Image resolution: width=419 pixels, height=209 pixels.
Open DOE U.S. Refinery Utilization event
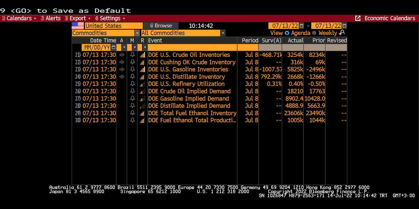pyautogui.click(x=186, y=84)
